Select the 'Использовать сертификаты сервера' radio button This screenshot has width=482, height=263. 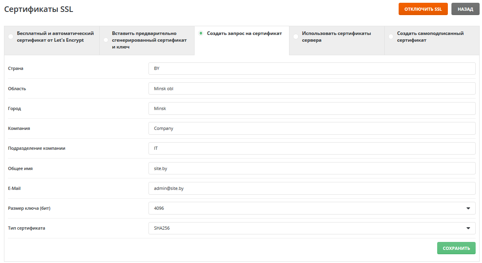pyautogui.click(x=296, y=37)
